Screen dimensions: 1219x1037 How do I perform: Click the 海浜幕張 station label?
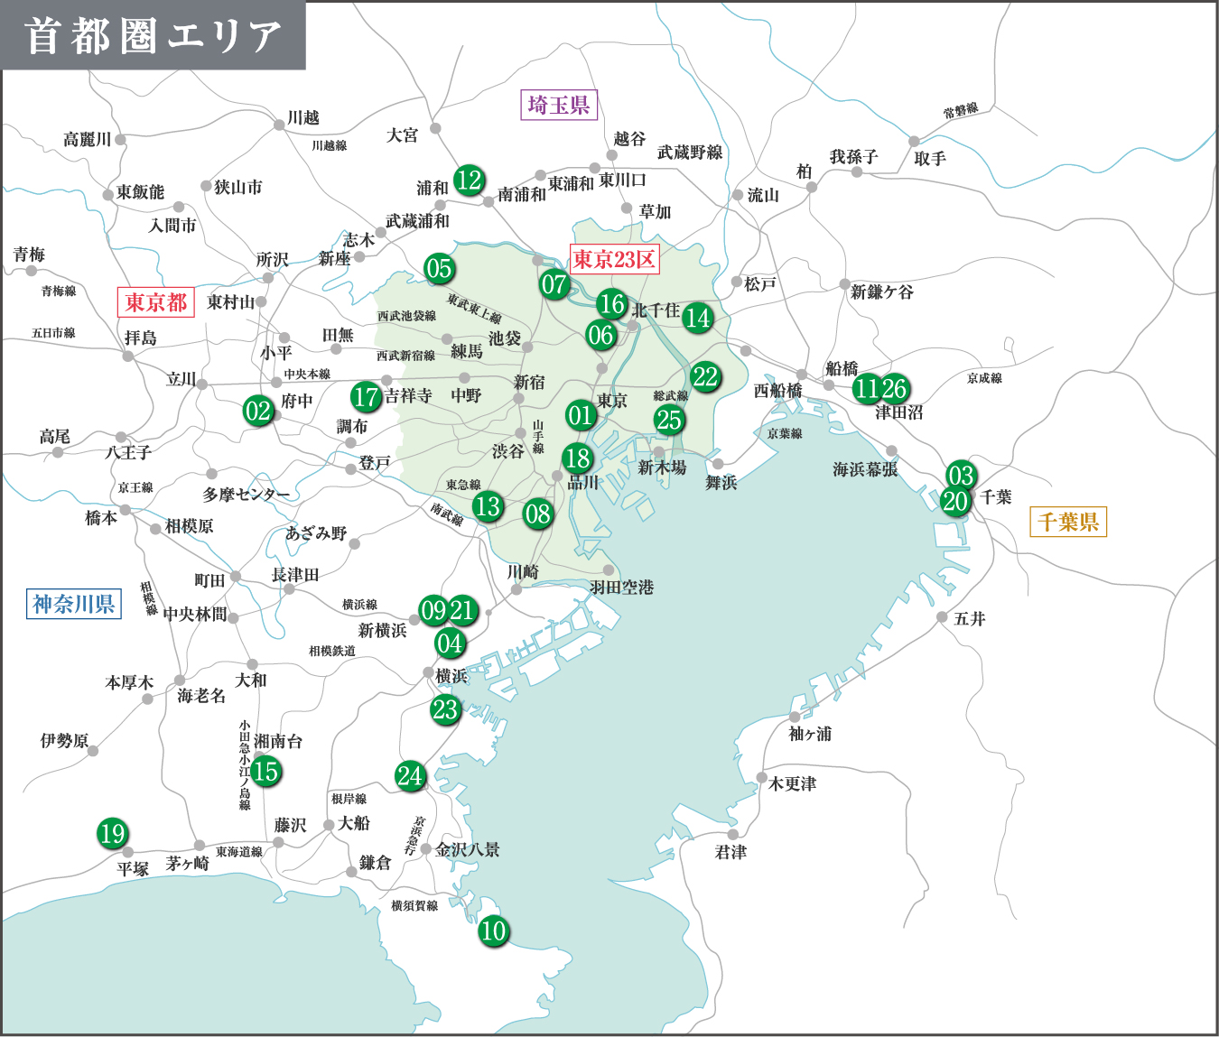click(x=865, y=469)
